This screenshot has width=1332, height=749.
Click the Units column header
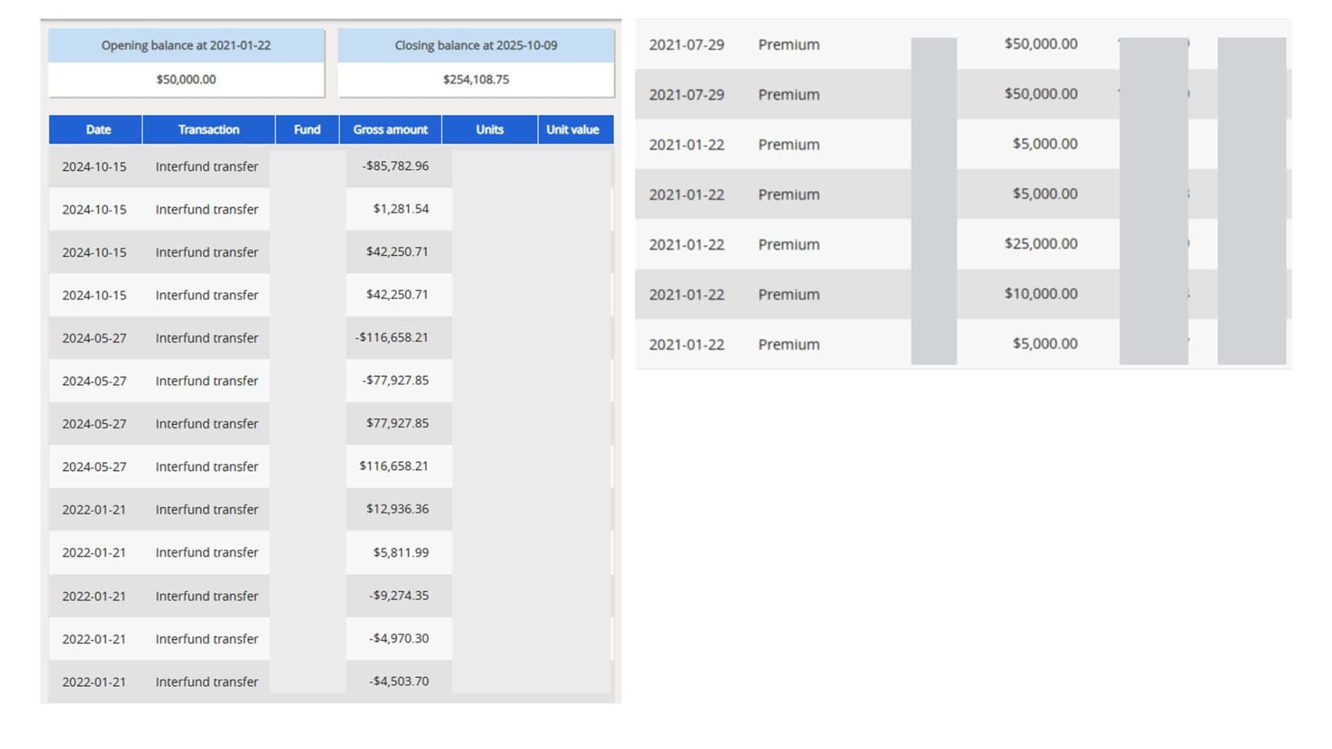[489, 130]
